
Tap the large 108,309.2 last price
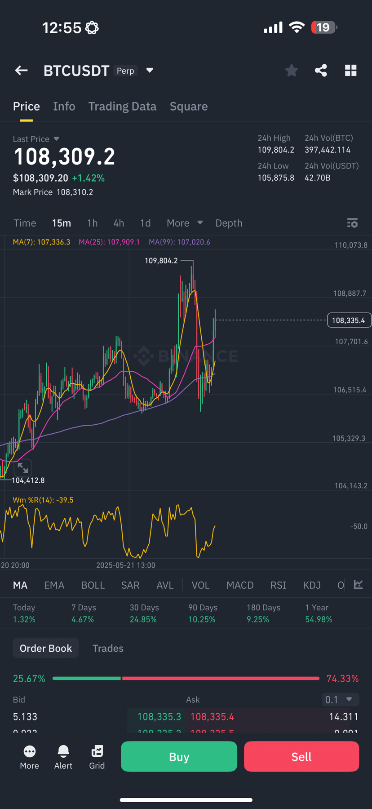tap(64, 156)
